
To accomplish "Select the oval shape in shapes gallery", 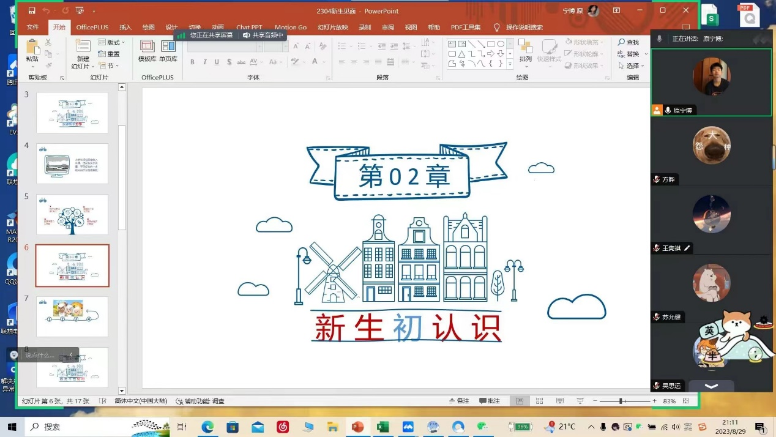I will pos(501,44).
